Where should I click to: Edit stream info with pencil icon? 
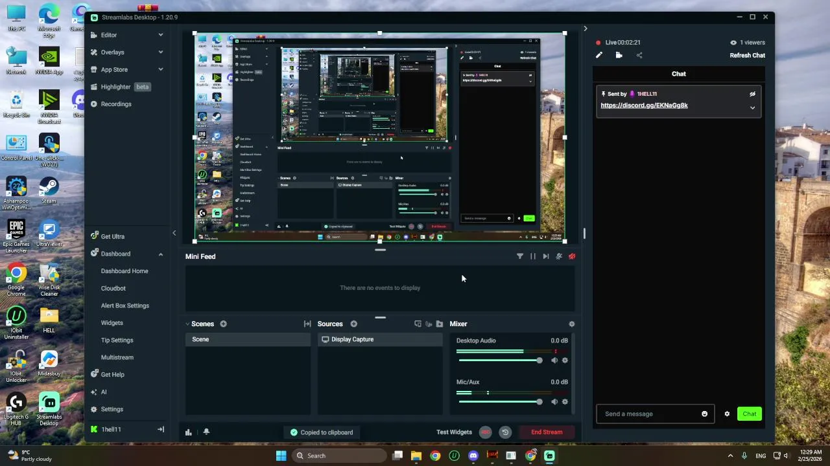click(599, 56)
